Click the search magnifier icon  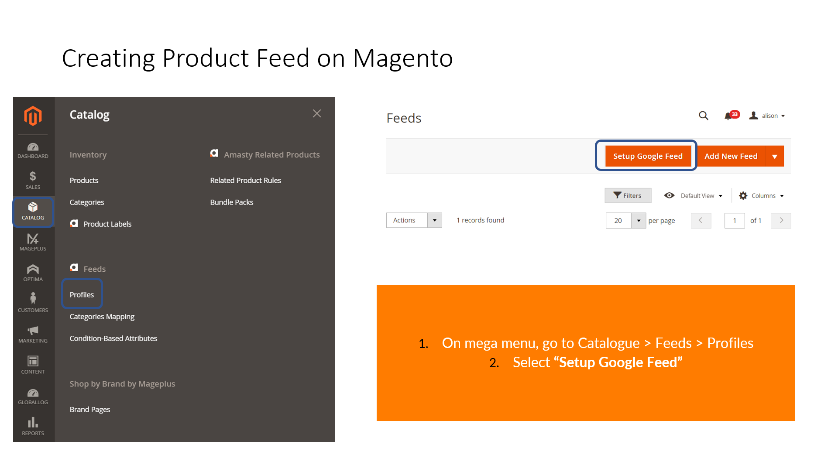pos(703,116)
